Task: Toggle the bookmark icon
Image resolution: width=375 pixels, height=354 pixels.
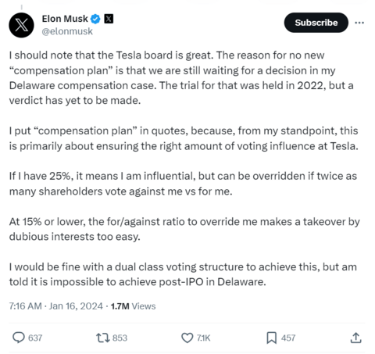Action: pos(271,338)
